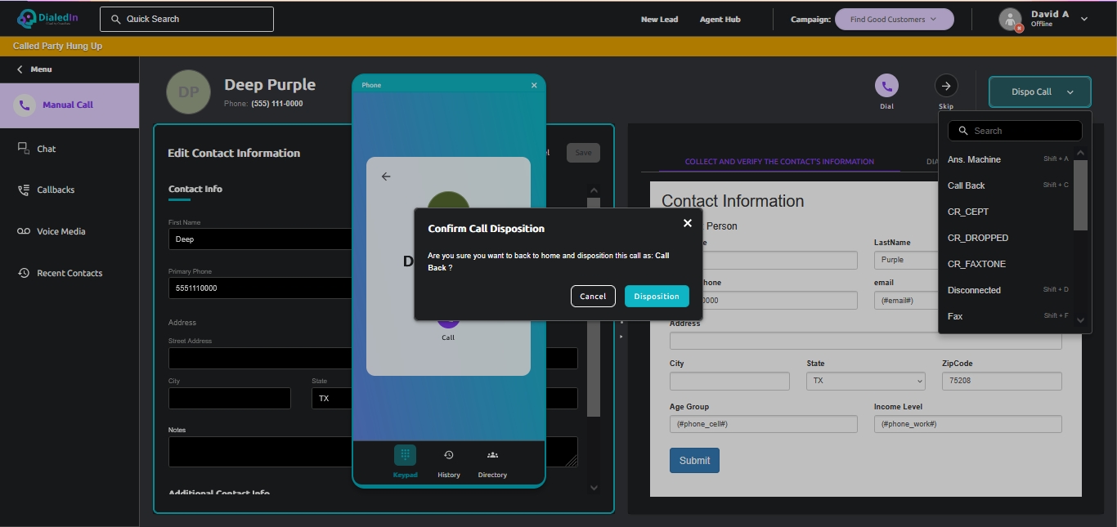Switch to Collect and Verify Contact's Information tab

(x=778, y=162)
